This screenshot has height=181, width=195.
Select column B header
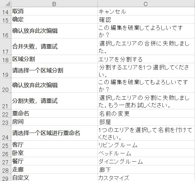[x=54, y=3]
